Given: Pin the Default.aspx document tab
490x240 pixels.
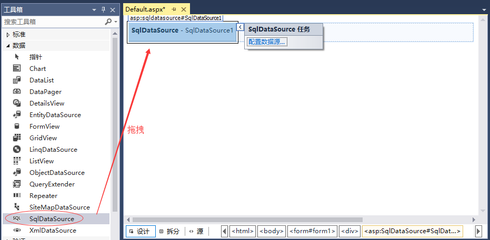Looking at the screenshot, I should pyautogui.click(x=174, y=9).
